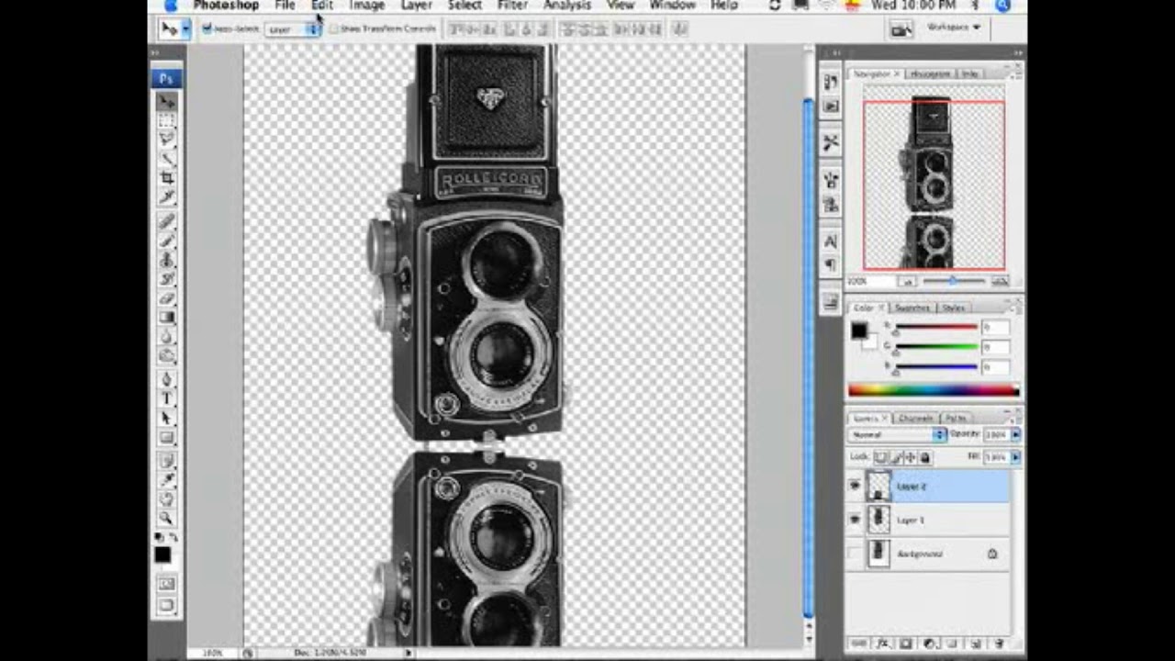This screenshot has height=661, width=1175.
Task: Toggle the Auto-Select checkbox
Action: point(207,29)
